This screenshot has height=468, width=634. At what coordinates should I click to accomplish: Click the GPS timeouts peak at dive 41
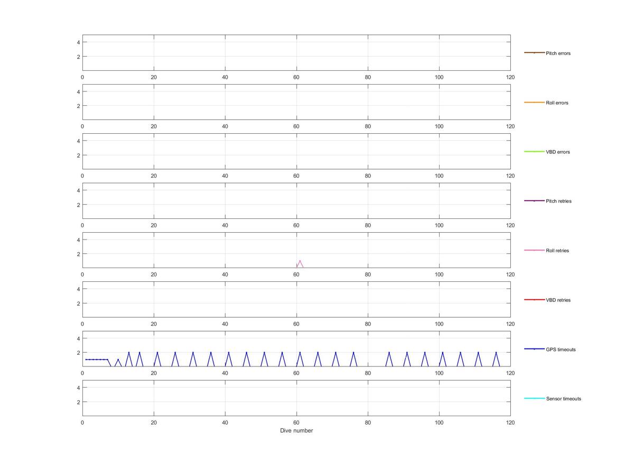pos(228,353)
